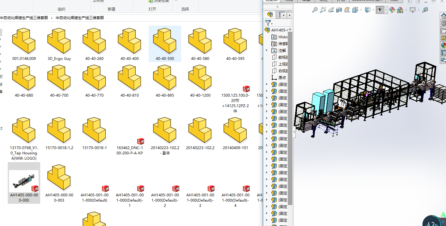Click the Zoom to Fit icon in SolidWorks
Image resolution: width=446 pixels, height=226 pixels.
tap(315, 10)
